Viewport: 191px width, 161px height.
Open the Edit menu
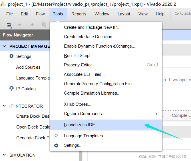(x=24, y=14)
